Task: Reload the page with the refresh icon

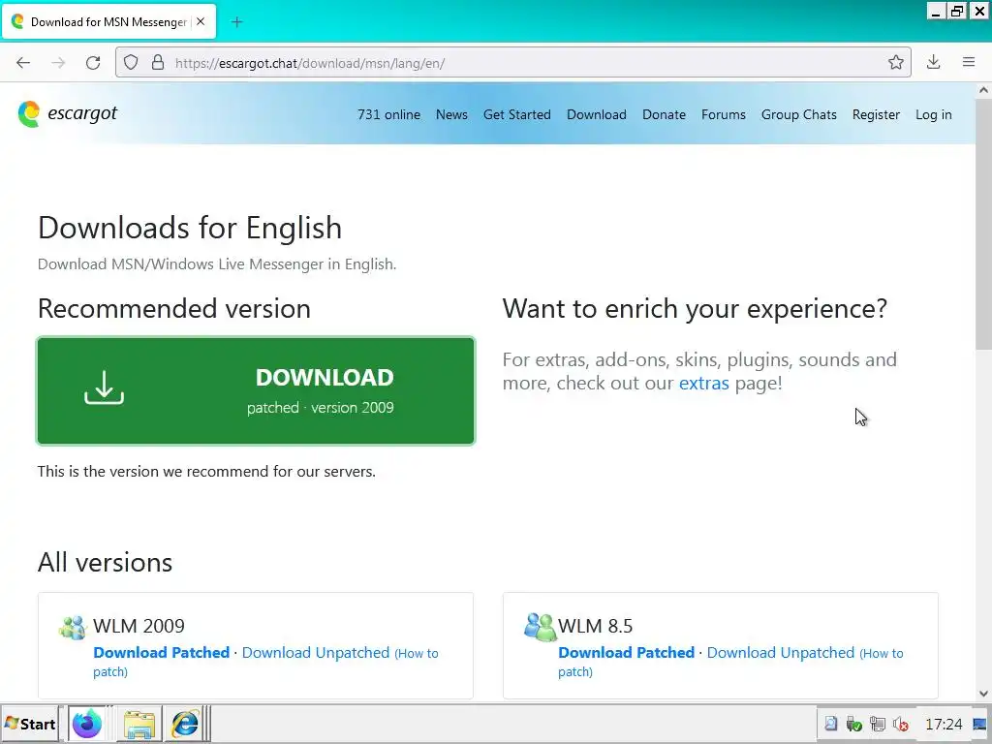Action: (x=93, y=63)
